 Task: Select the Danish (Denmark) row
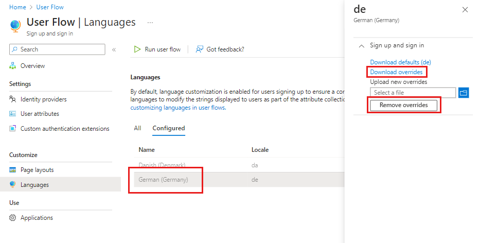pos(239,165)
